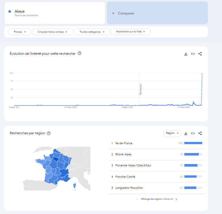Open embed code for region section

click(x=193, y=133)
